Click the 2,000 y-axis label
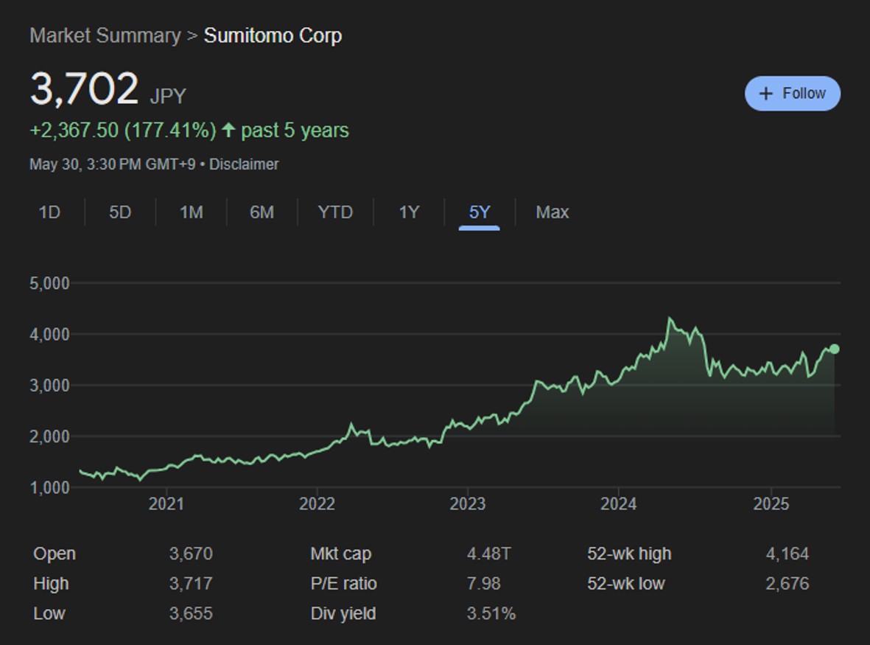 [x=49, y=436]
